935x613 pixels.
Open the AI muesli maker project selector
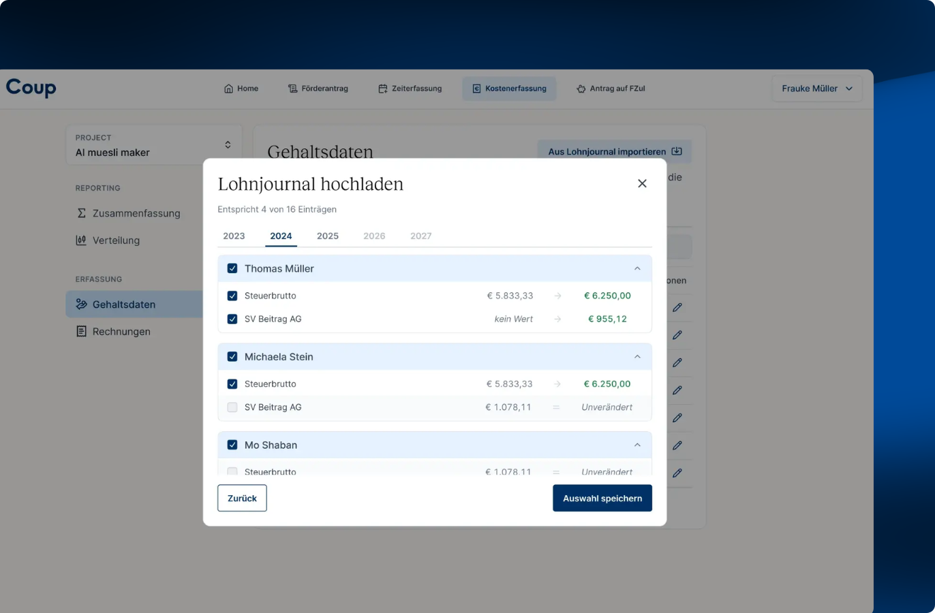153,145
